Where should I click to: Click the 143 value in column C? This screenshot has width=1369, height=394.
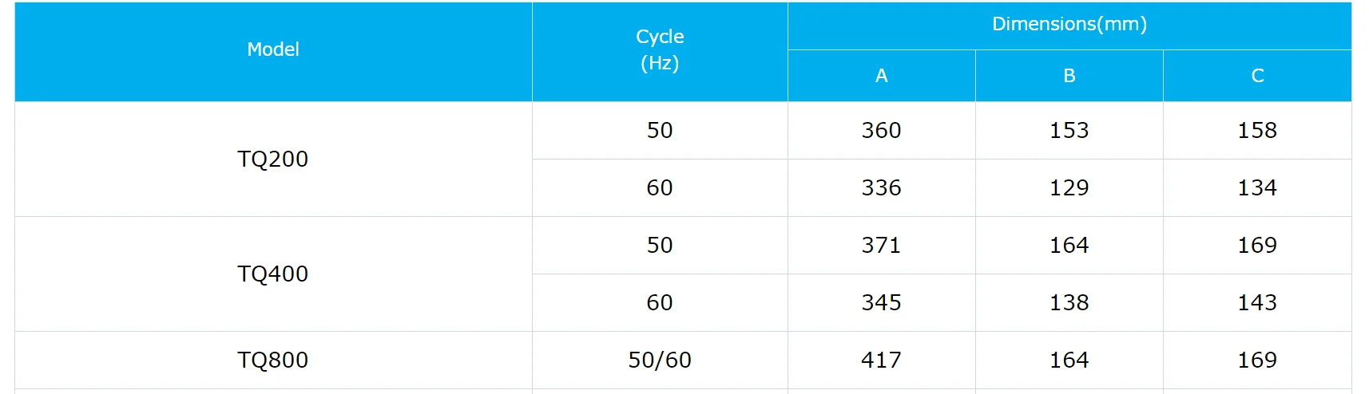pyautogui.click(x=1257, y=302)
